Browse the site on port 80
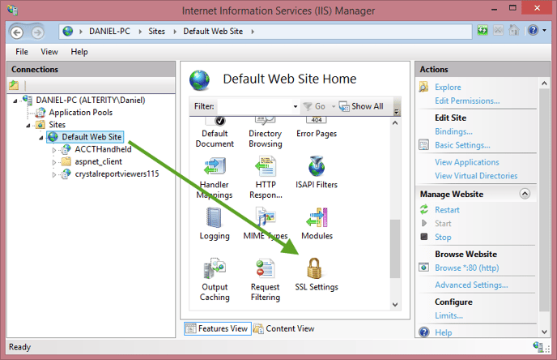557x360 pixels. 467,268
